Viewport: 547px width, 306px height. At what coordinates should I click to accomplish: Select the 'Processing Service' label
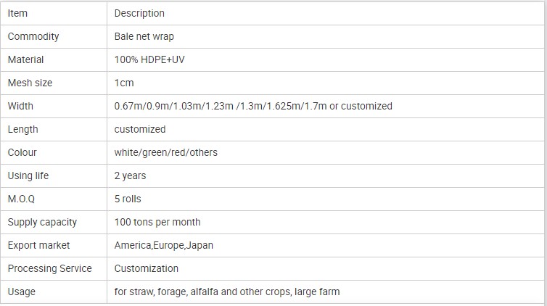pos(50,268)
